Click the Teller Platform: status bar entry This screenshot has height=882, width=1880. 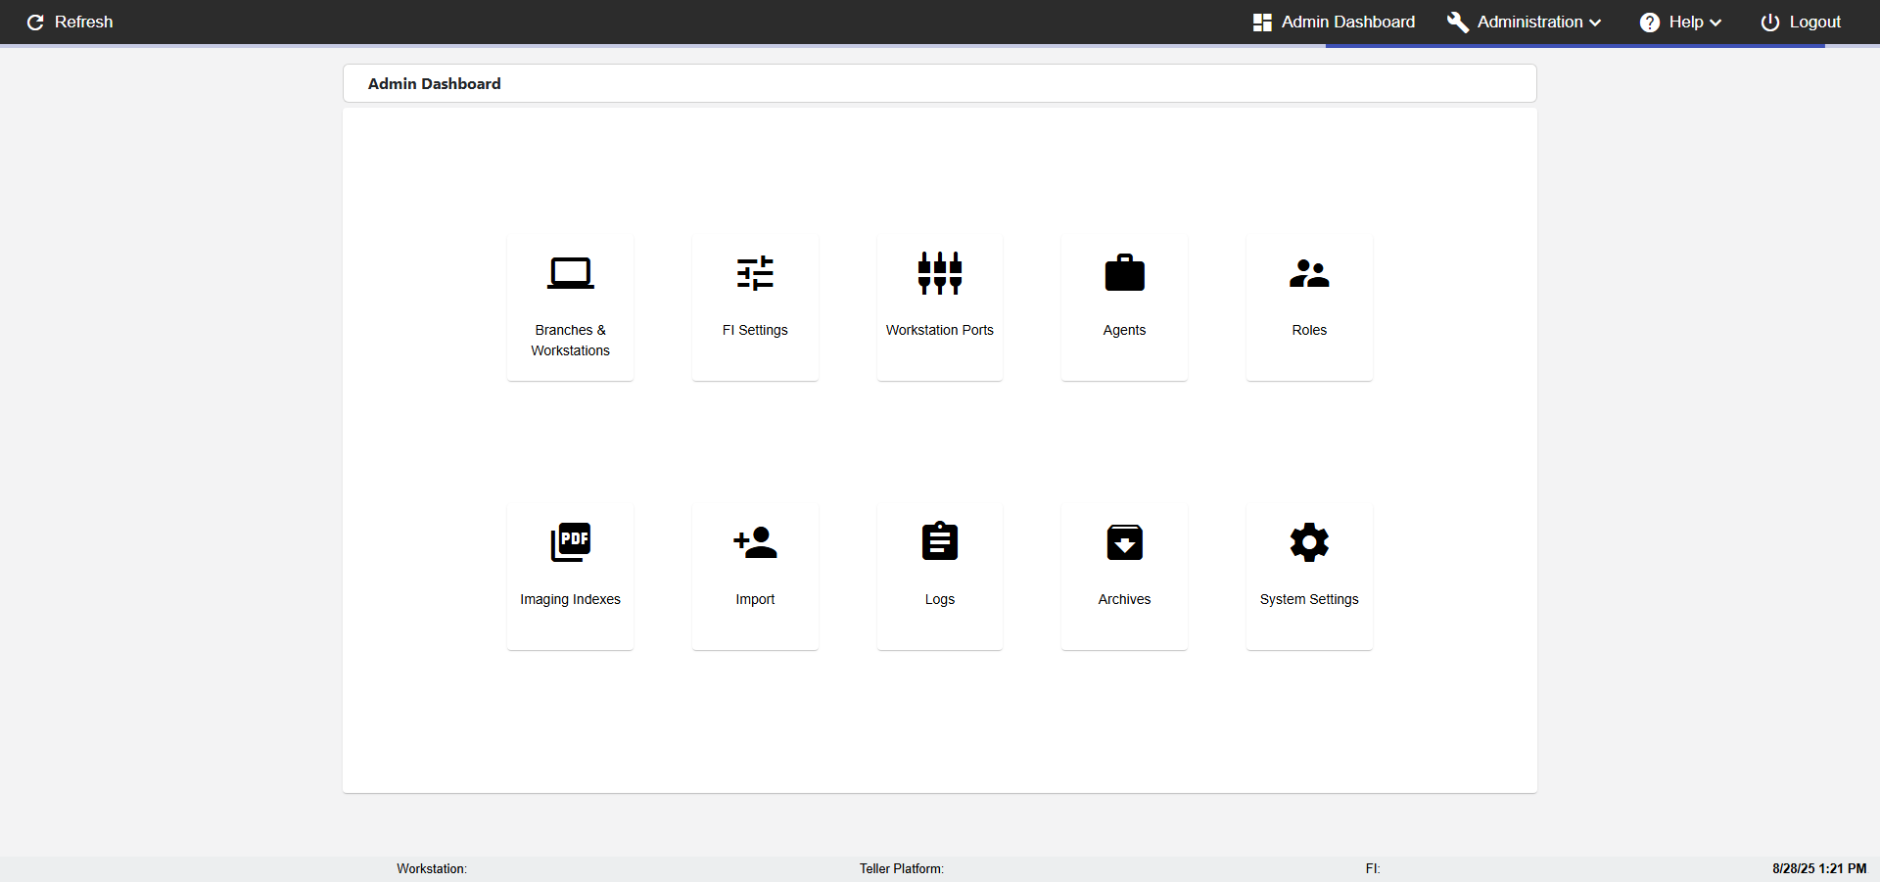902,868
